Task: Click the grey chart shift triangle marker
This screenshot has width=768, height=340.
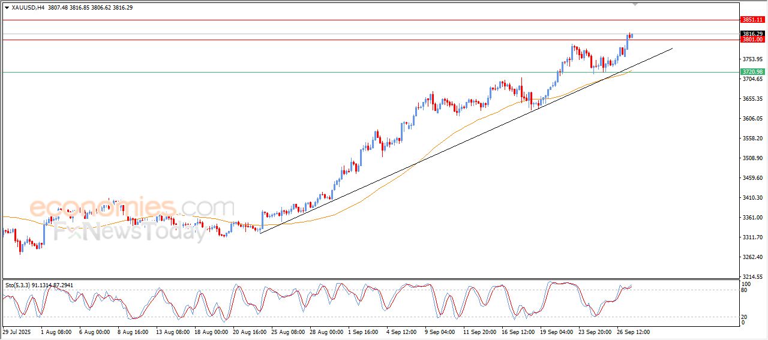Action: coord(635,4)
